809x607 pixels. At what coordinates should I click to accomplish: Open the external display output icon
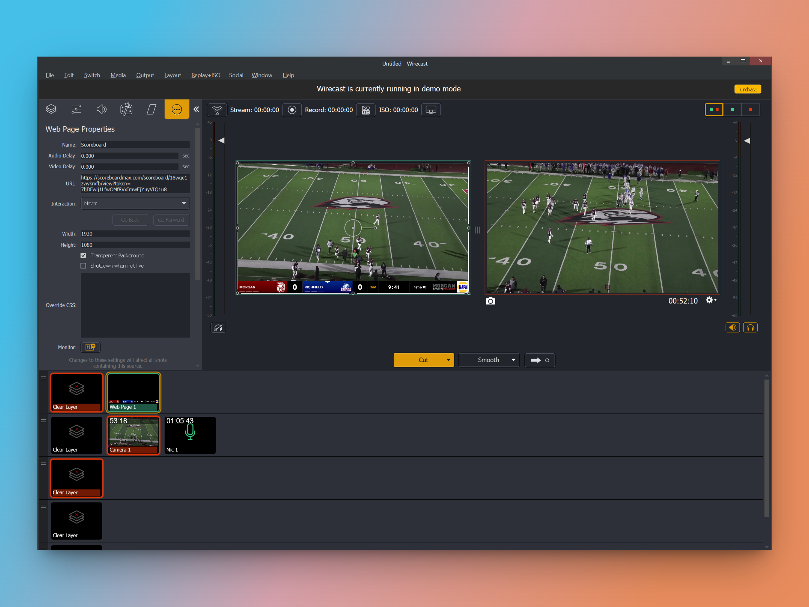(x=431, y=110)
